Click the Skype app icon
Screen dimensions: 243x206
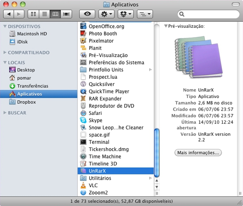[x=83, y=120]
